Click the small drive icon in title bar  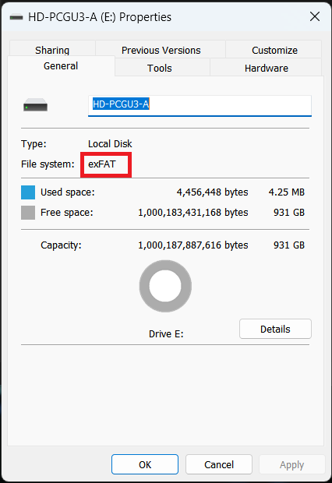click(x=16, y=17)
